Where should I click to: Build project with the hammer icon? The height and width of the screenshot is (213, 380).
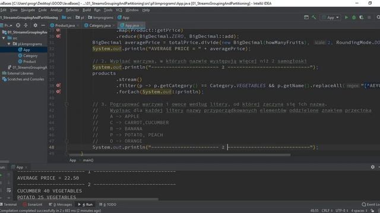tap(314, 17)
